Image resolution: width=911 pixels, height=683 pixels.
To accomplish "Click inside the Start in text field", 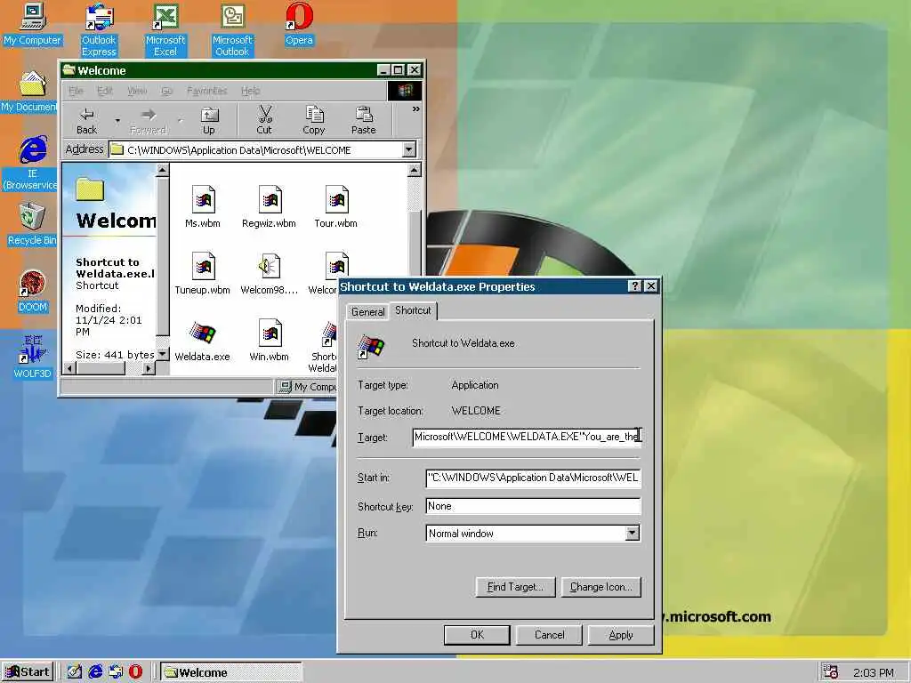I will (x=534, y=478).
